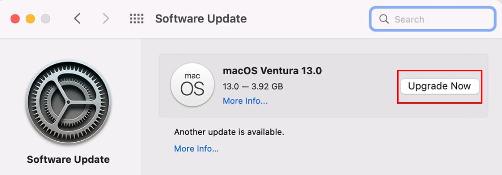502x175 pixels.
Task: Click Upgrade Now button
Action: (x=439, y=86)
